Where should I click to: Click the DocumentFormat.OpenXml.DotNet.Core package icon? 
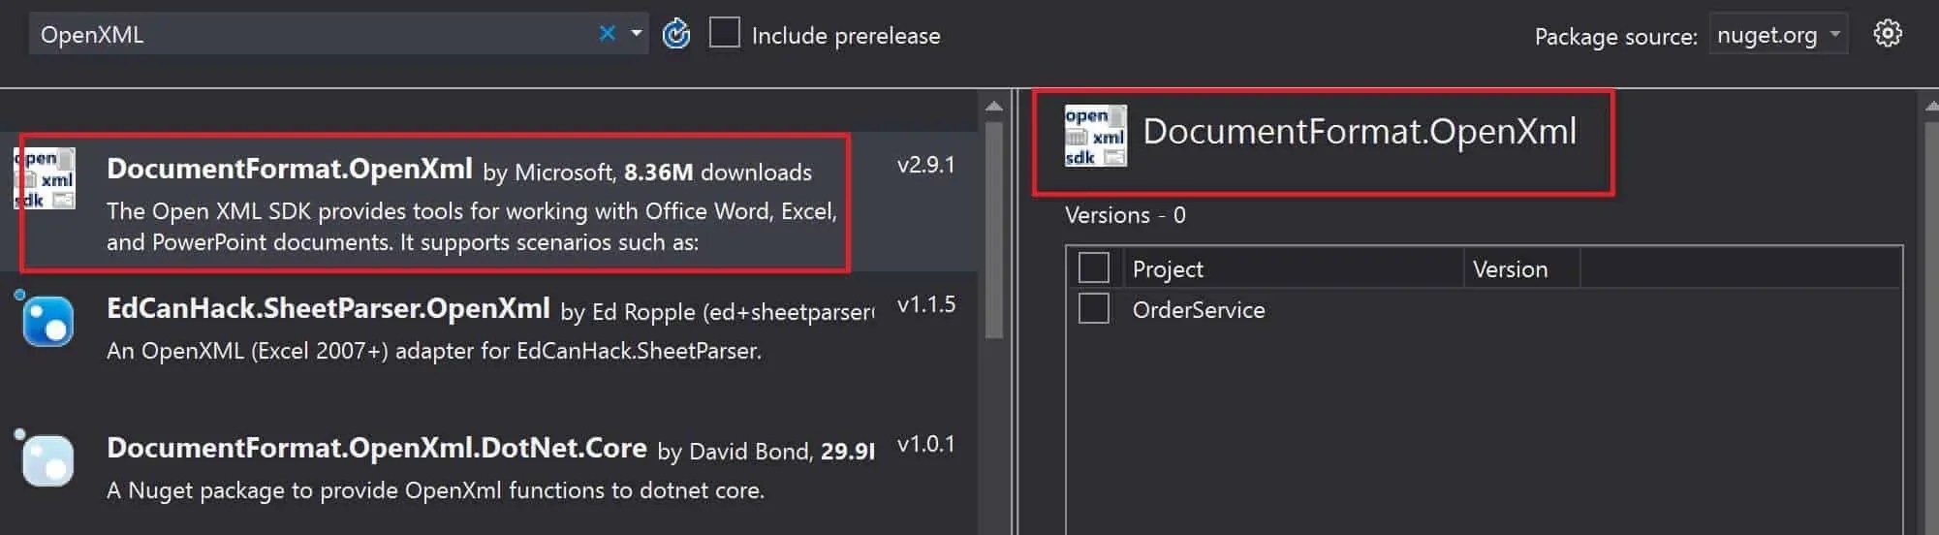coord(47,460)
